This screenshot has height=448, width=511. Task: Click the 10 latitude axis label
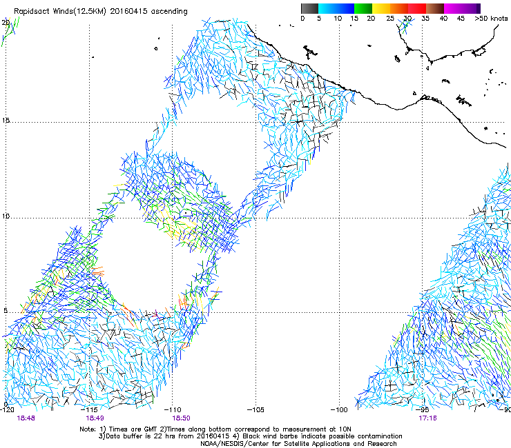point(6,216)
